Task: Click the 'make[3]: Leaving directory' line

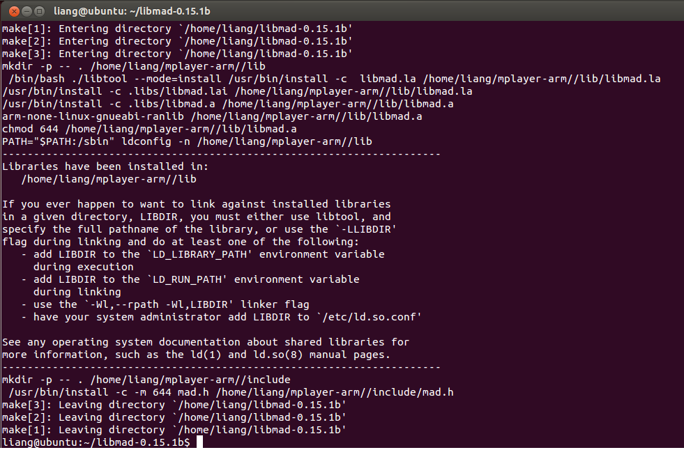Action: tap(174, 405)
